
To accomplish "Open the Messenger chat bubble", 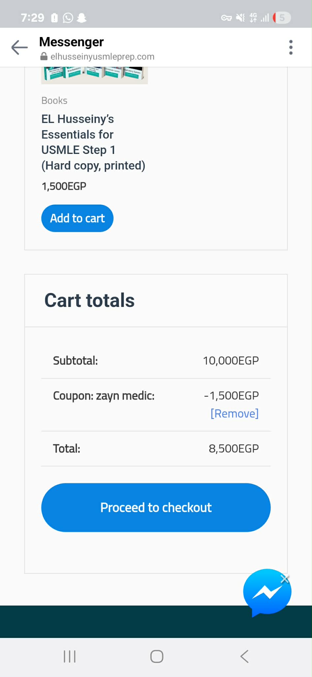I will [x=266, y=592].
